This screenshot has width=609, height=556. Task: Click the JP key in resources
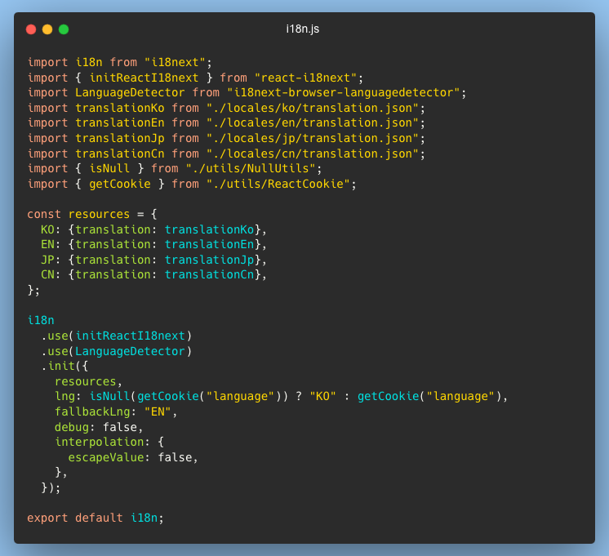click(47, 260)
